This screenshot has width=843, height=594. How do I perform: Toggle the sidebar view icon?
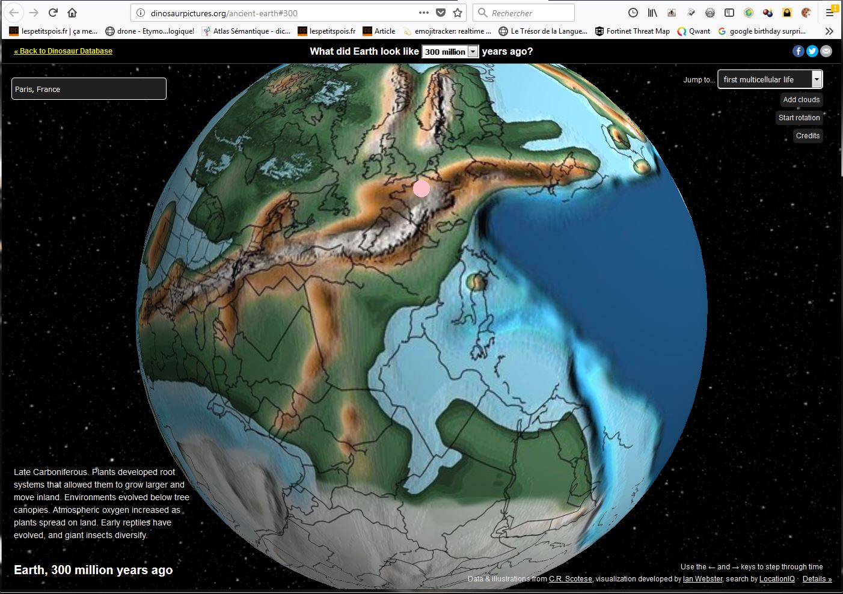pyautogui.click(x=729, y=13)
